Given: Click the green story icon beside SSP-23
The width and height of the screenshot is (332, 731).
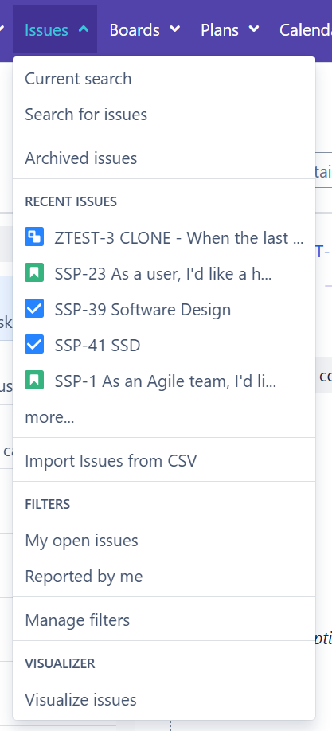Looking at the screenshot, I should point(34,272).
